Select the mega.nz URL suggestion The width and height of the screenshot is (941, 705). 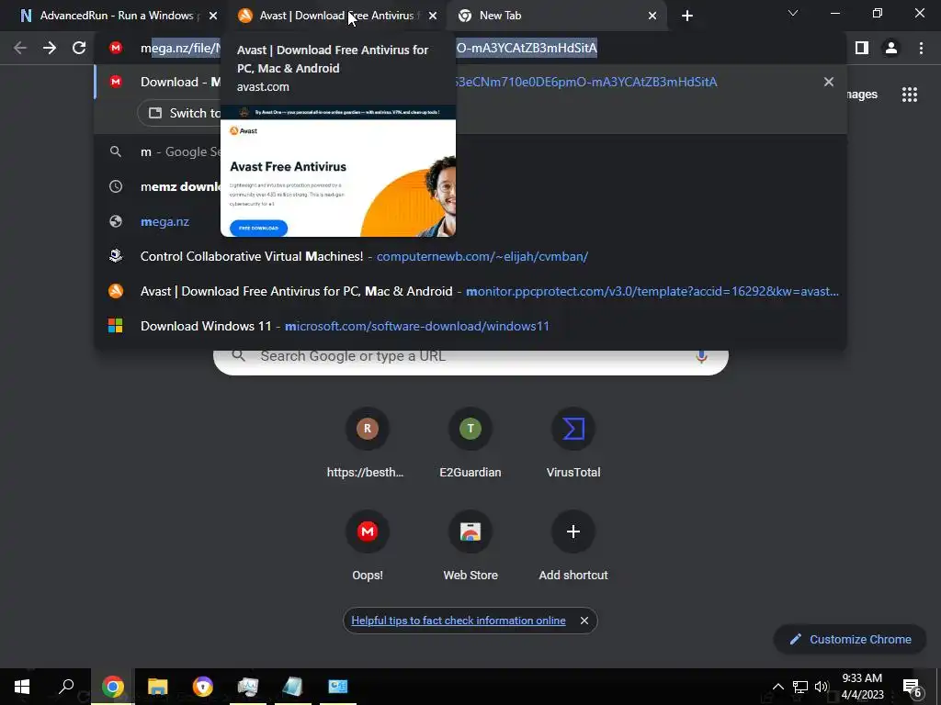tap(470, 221)
